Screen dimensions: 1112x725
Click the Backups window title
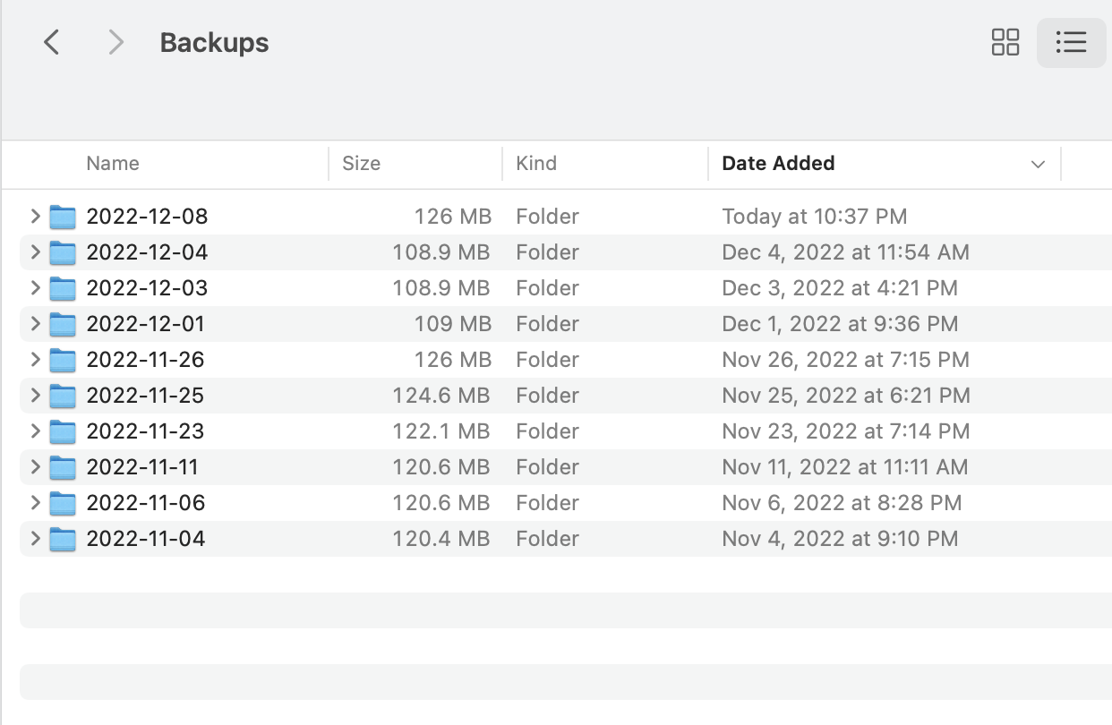214,42
